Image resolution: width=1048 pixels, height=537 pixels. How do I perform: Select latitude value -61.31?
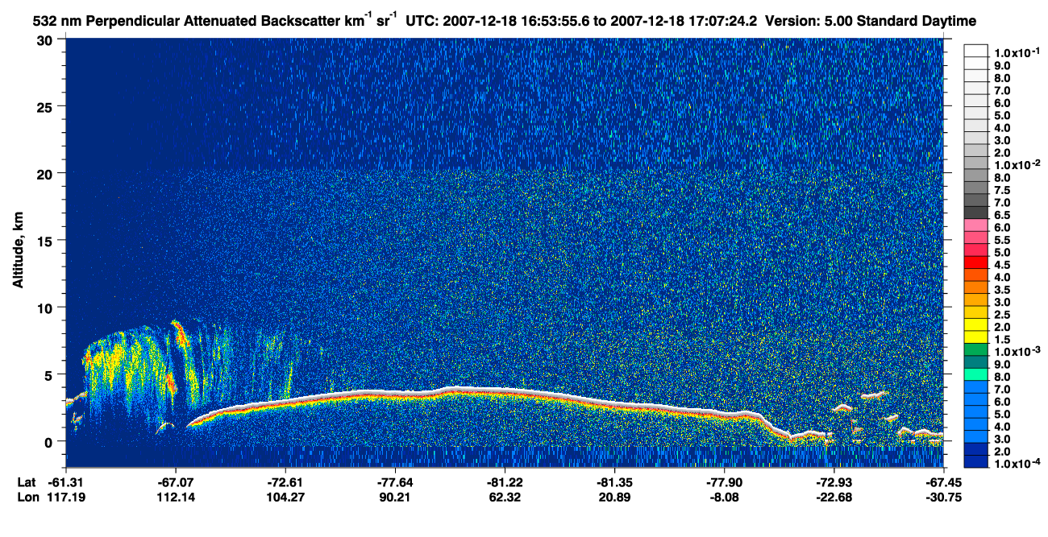(67, 481)
